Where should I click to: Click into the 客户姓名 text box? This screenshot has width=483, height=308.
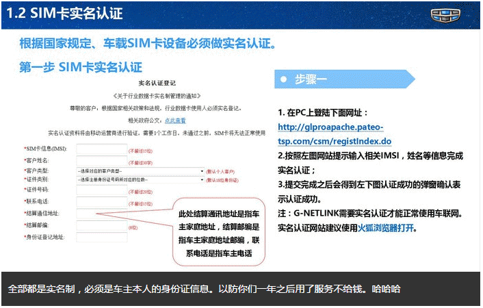101,160
